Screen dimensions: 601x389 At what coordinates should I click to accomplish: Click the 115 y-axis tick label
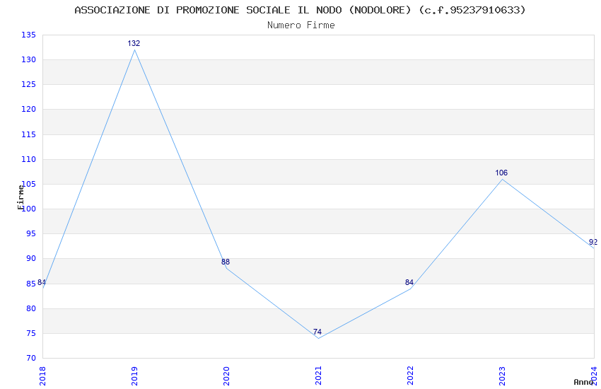pyautogui.click(x=28, y=134)
